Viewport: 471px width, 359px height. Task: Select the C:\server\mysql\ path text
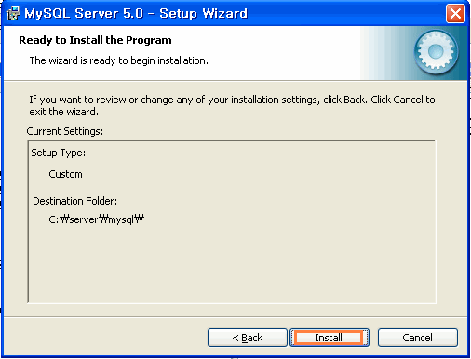point(97,219)
